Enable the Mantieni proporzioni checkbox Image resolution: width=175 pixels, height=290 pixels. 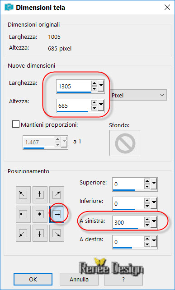(x=16, y=124)
